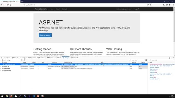Screen dimensions: 175x98
Task: Focus the Filter items search field
Action: click(136, 60)
